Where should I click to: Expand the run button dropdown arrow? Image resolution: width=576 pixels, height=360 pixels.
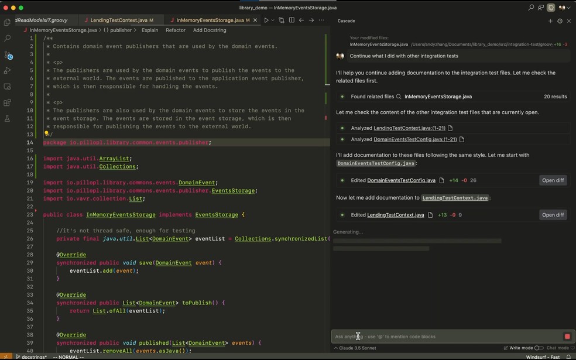(x=273, y=20)
